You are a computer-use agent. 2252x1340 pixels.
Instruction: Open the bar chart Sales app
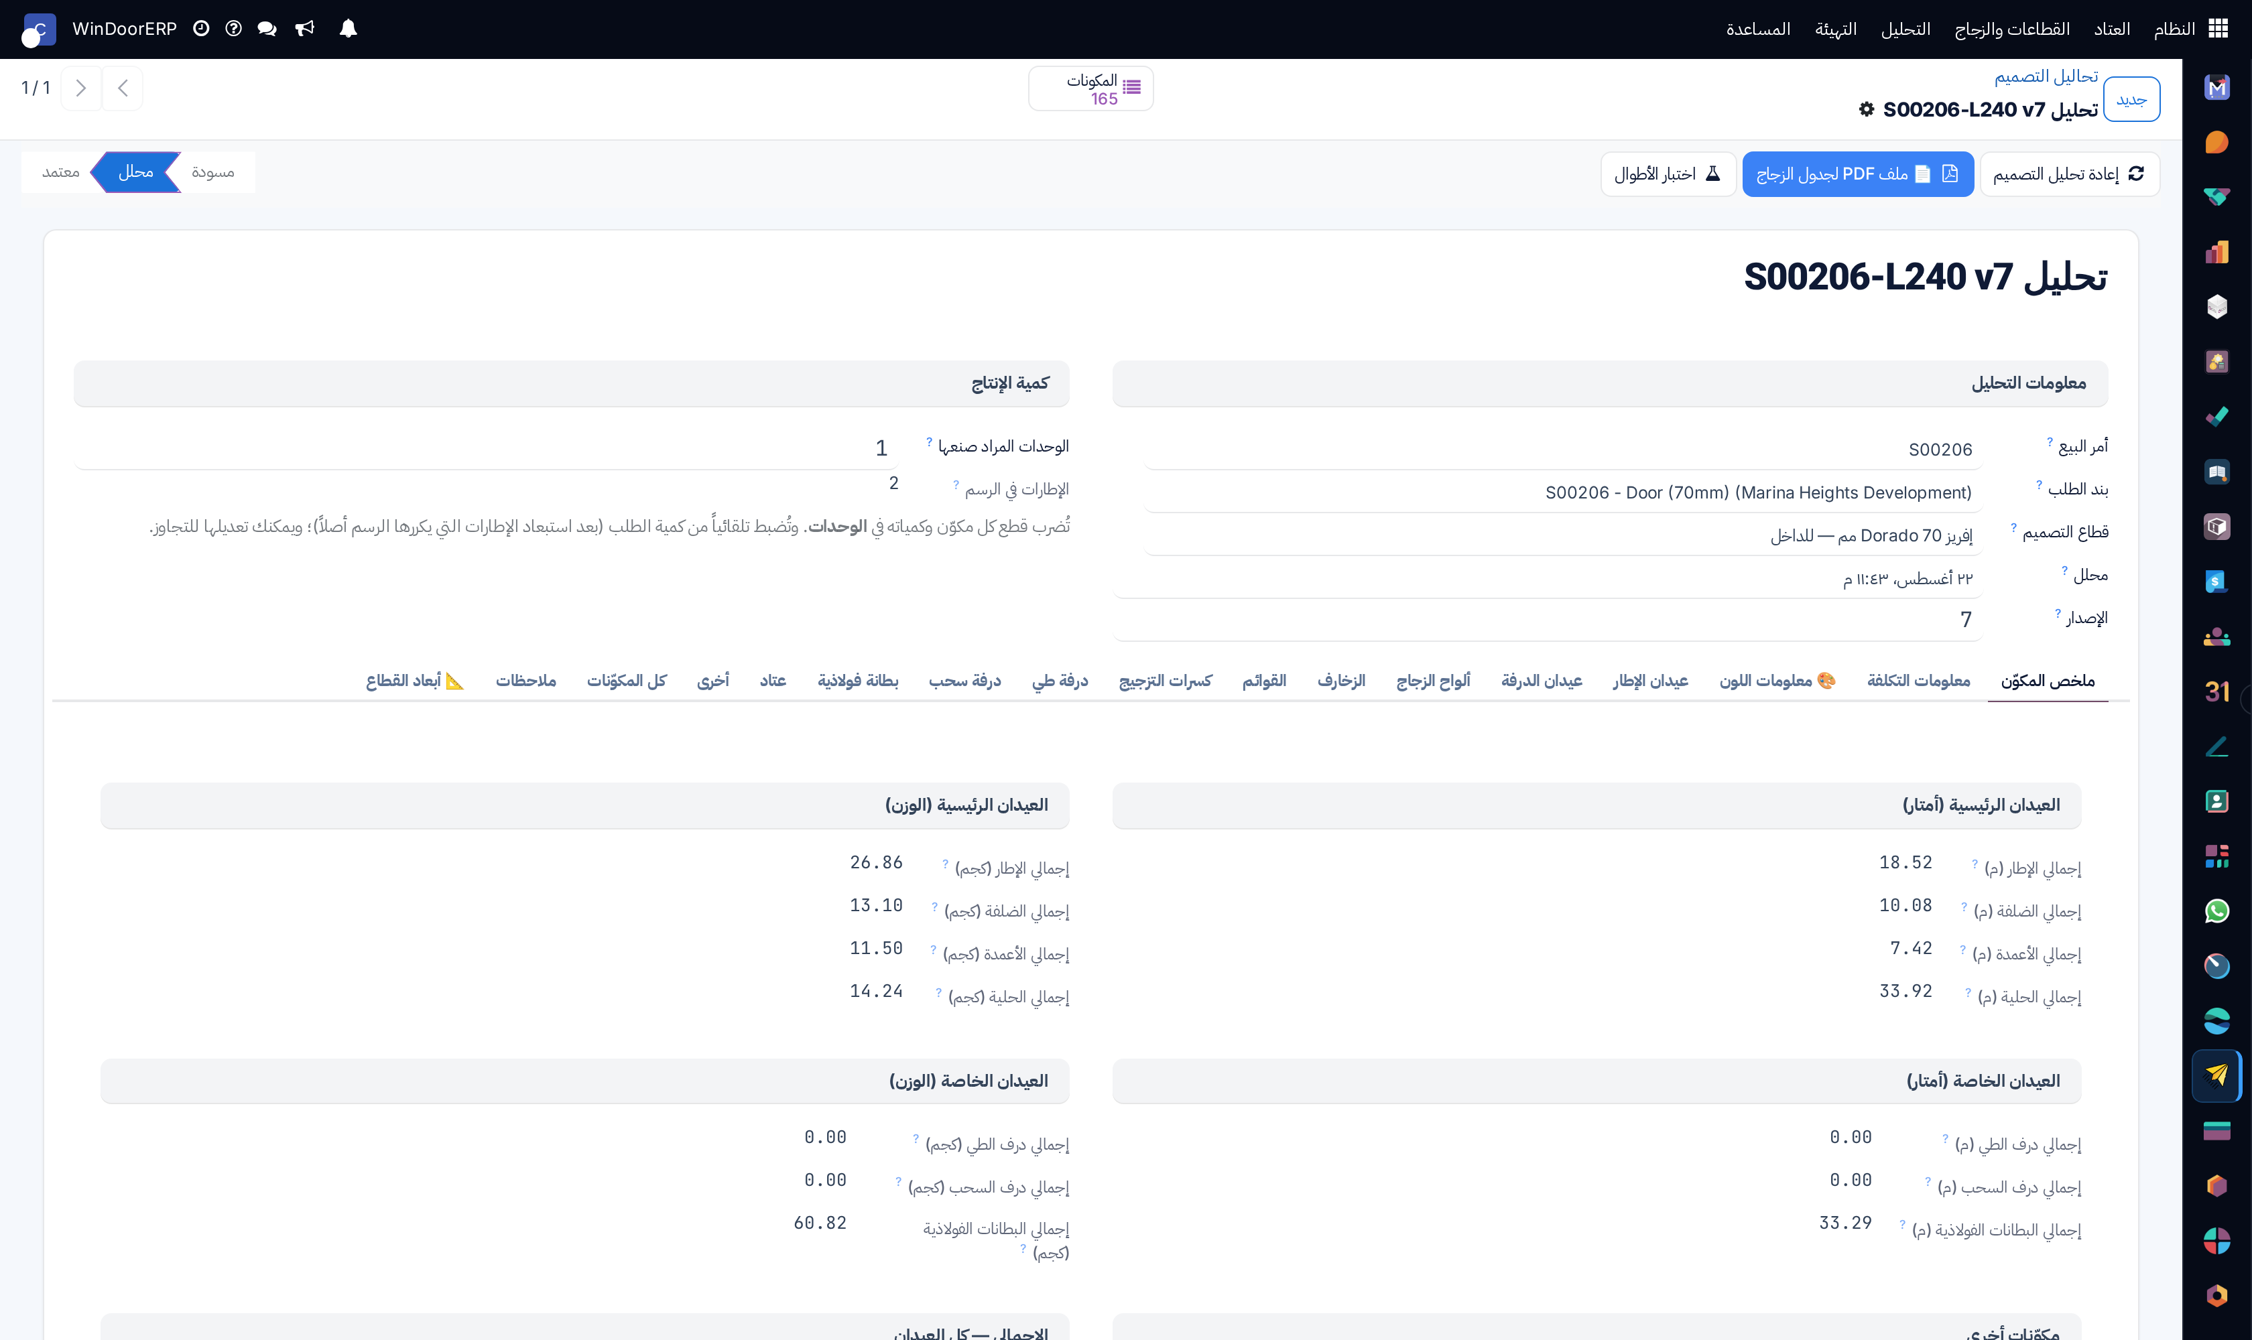click(2216, 252)
